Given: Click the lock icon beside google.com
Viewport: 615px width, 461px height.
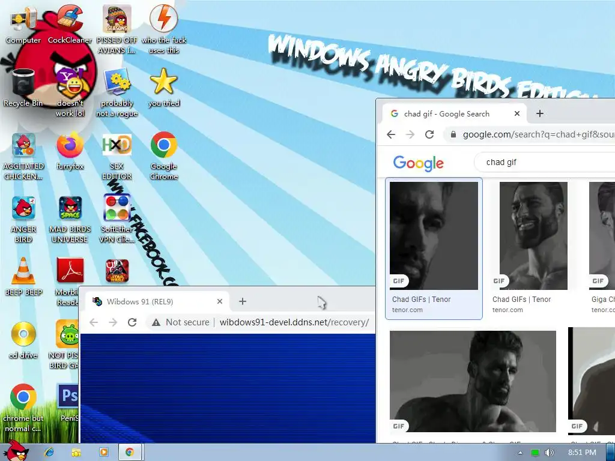Looking at the screenshot, I should click(453, 134).
